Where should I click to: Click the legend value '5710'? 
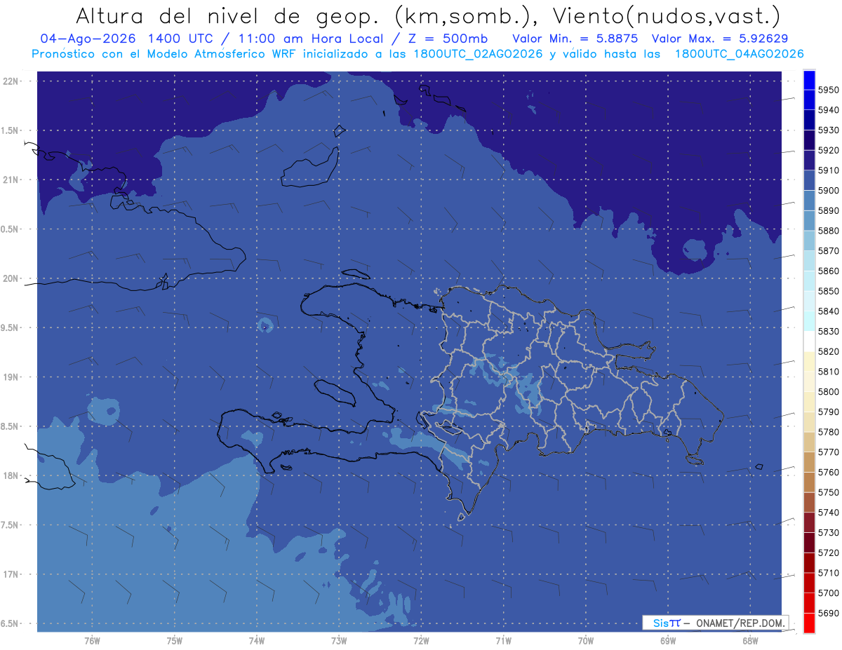[828, 573]
